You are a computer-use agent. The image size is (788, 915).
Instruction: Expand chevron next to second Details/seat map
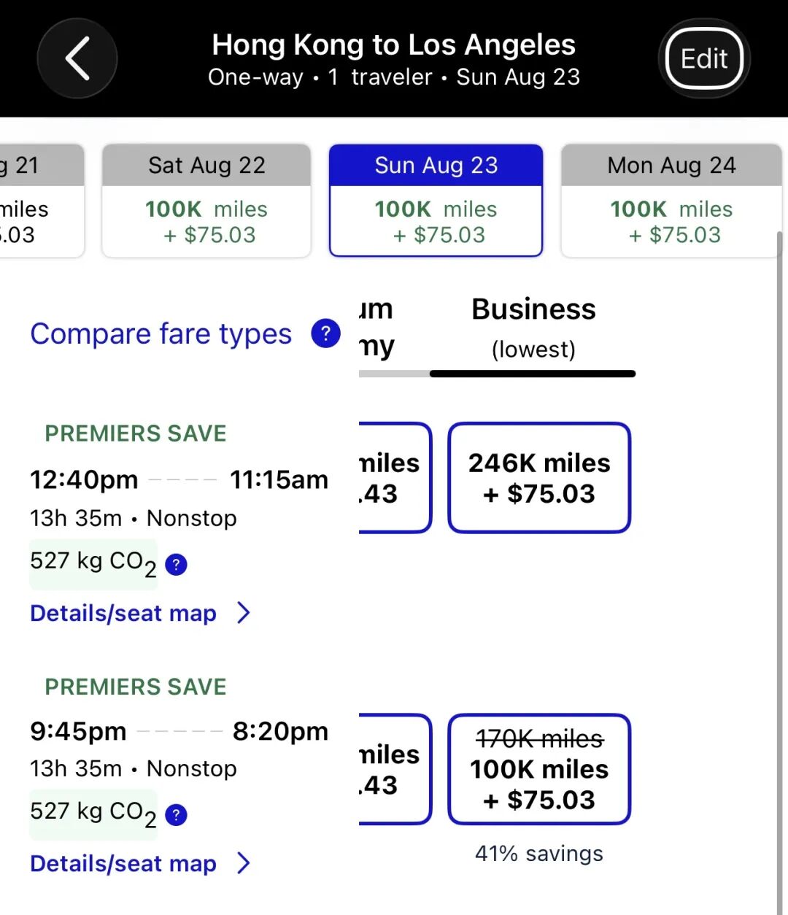point(244,863)
